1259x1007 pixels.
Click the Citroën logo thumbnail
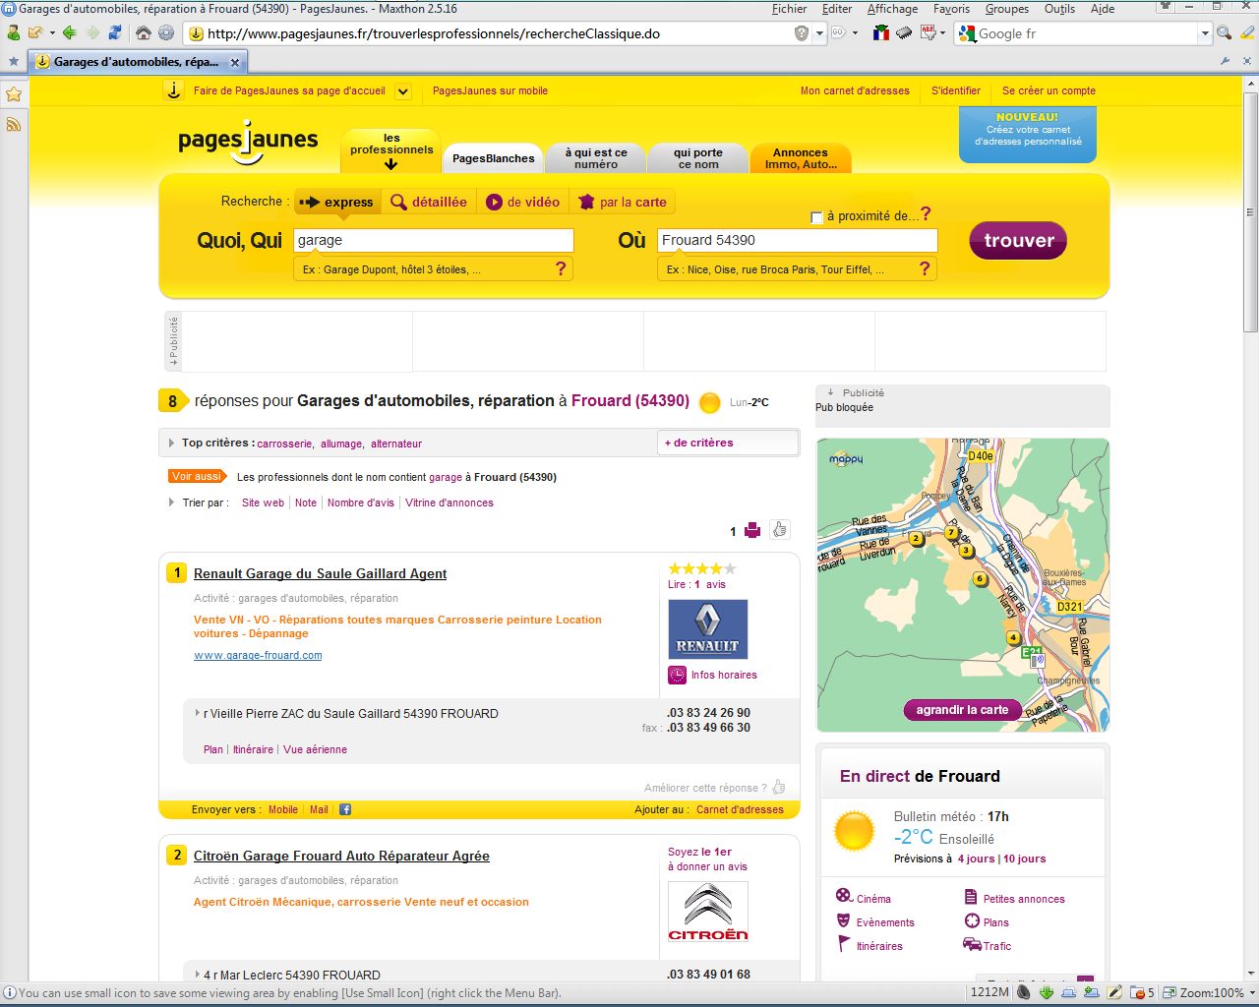tap(708, 912)
